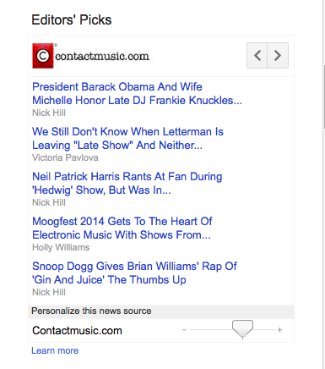This screenshot has height=369, width=325.
Task: Click author Victoria Pavlova byline
Action: click(65, 157)
